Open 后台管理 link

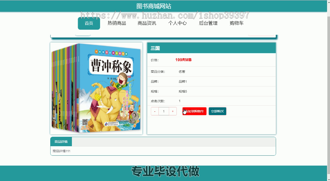208,23
